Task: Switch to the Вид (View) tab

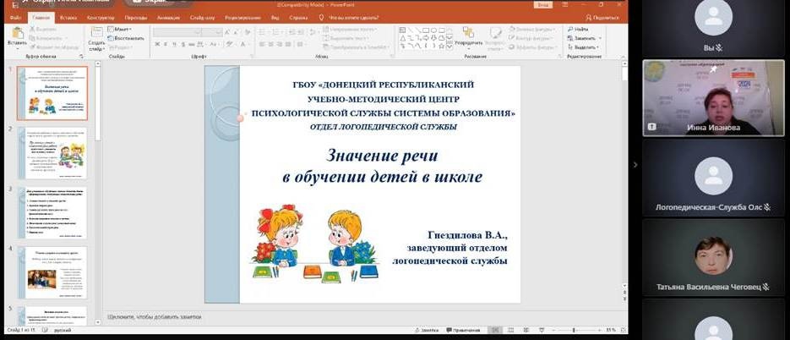Action: point(275,18)
